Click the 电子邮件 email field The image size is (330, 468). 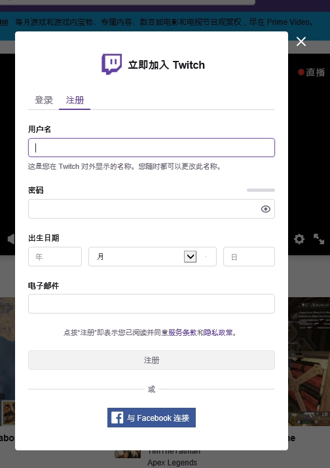point(151,304)
